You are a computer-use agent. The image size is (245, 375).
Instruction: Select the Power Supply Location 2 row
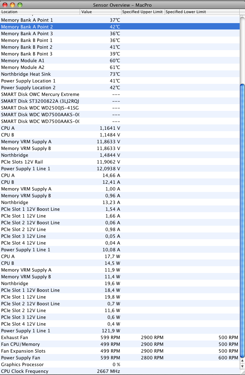pyautogui.click(x=119, y=87)
